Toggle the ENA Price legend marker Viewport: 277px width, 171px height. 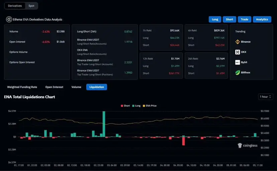pos(144,106)
